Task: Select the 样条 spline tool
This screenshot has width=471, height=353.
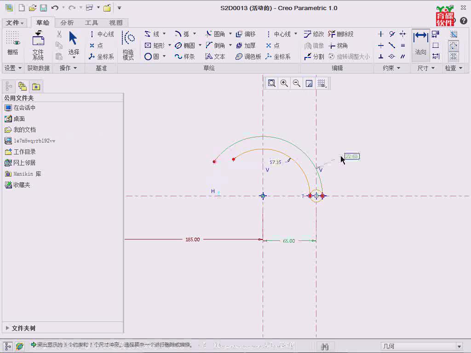Action: (x=185, y=57)
